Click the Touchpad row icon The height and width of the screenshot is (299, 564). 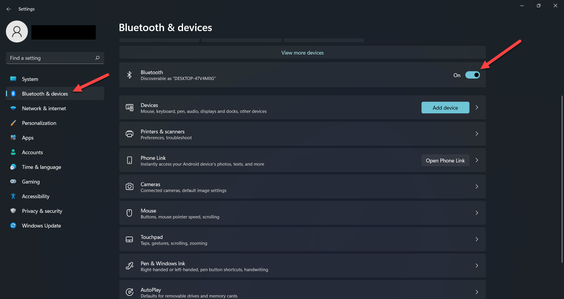(130, 239)
